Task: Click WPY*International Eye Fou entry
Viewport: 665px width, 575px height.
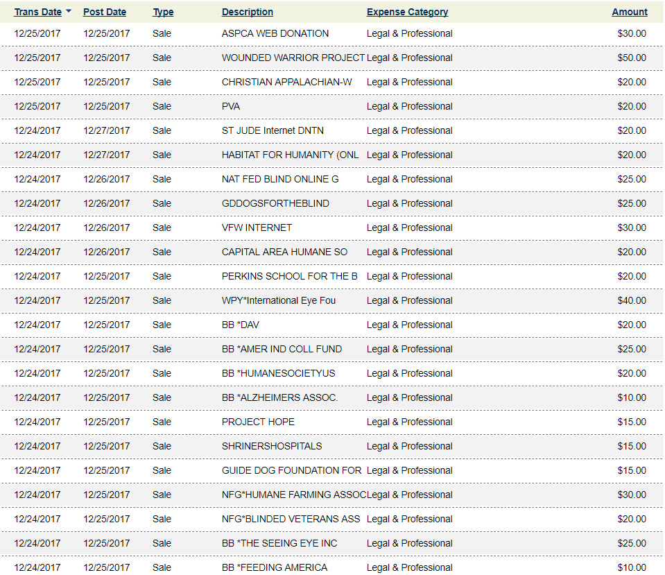Action: point(278,300)
